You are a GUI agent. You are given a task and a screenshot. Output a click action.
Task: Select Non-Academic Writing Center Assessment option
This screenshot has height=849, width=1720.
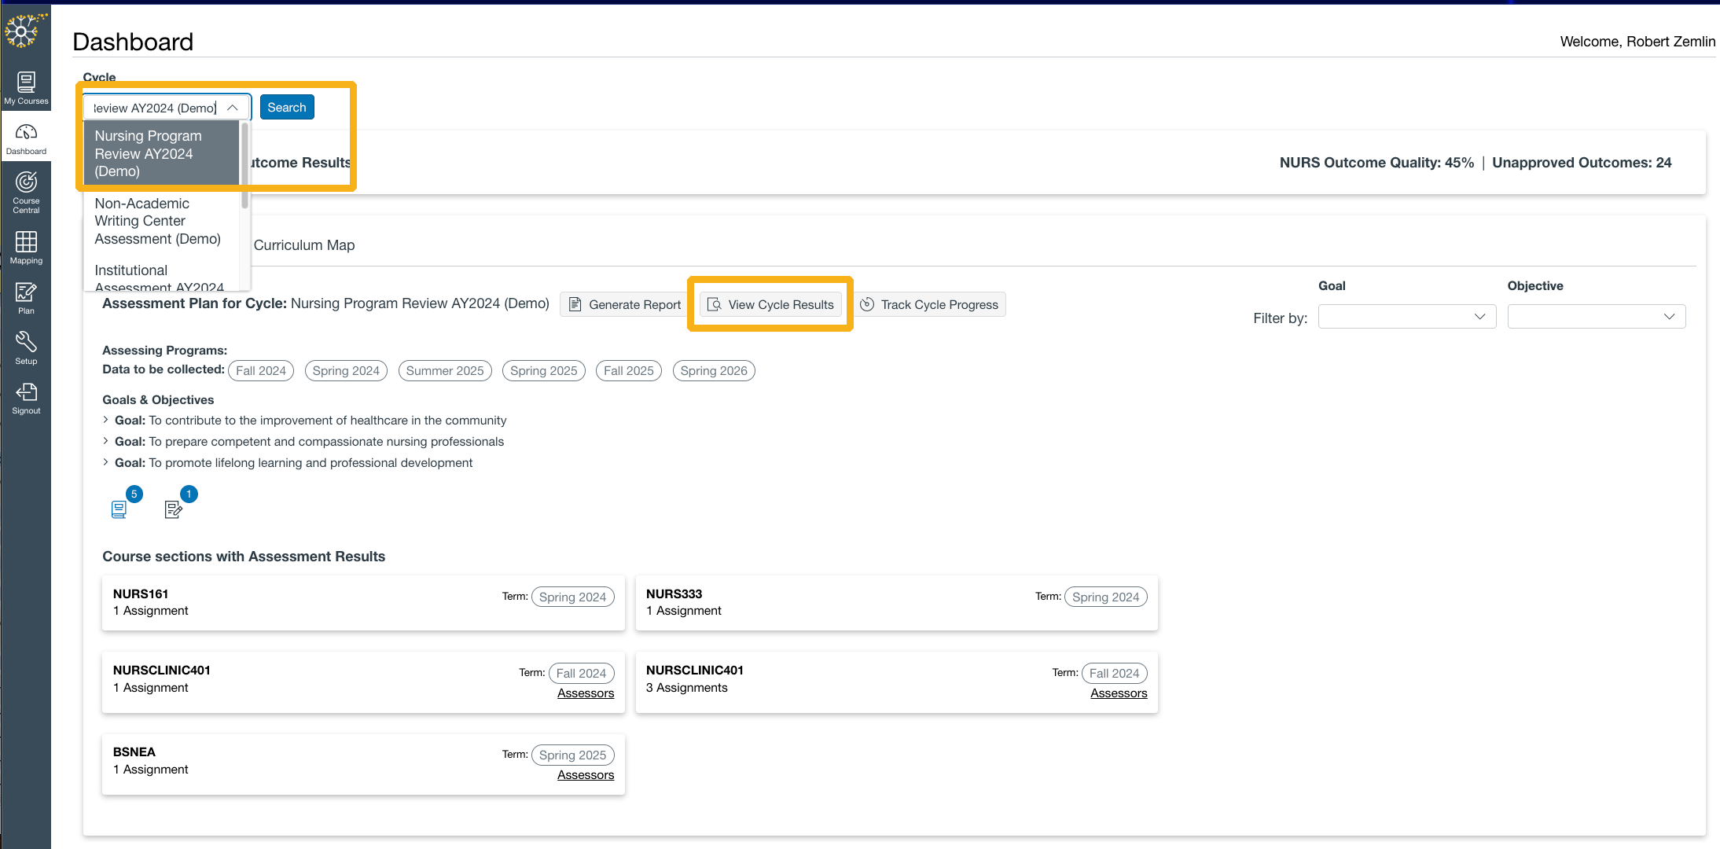161,221
